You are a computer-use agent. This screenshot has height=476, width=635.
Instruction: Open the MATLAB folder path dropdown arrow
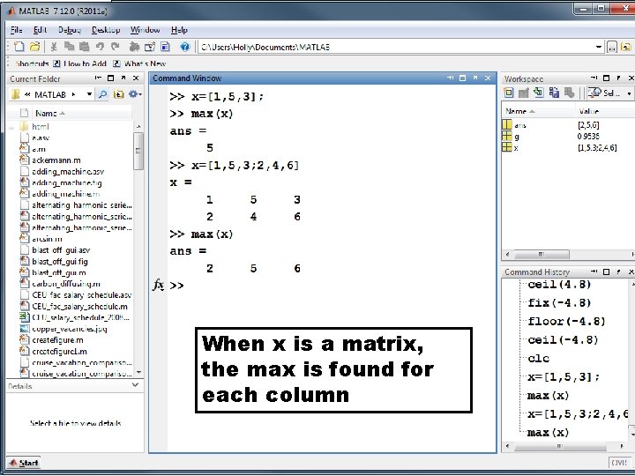coord(89,94)
